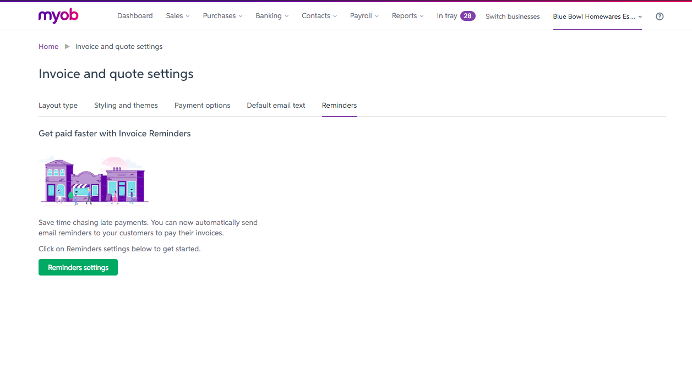
Task: Select the Styling and themes tab
Action: (126, 106)
